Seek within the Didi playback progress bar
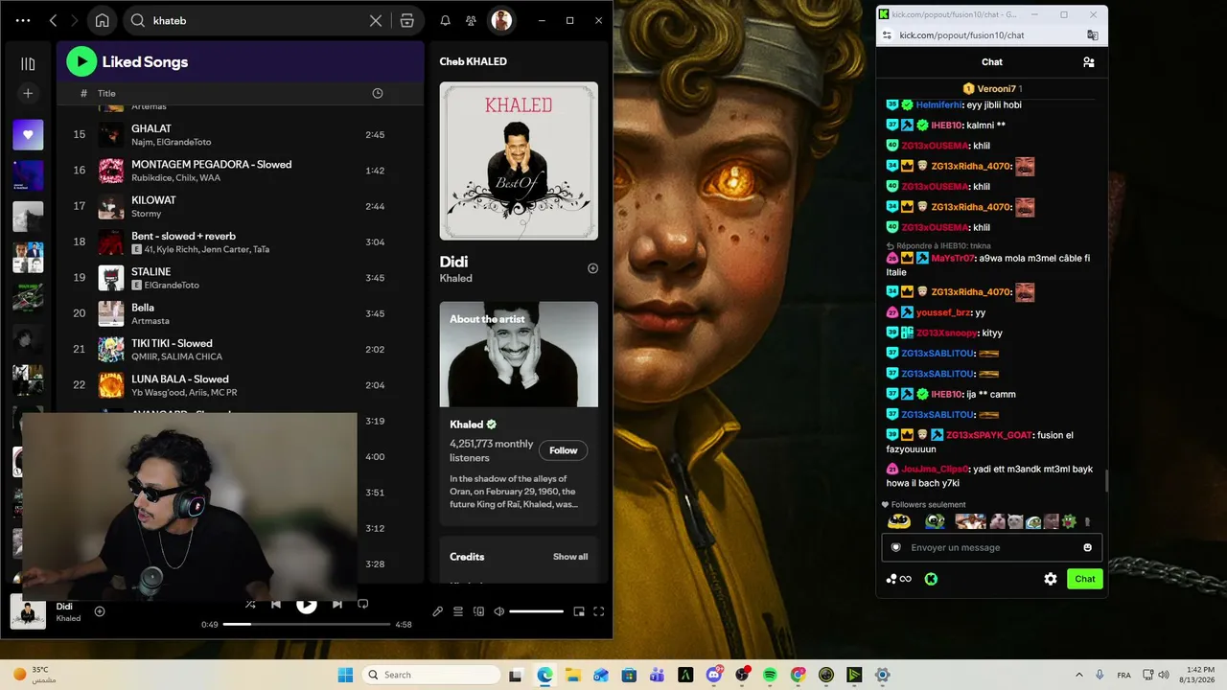 tap(307, 625)
